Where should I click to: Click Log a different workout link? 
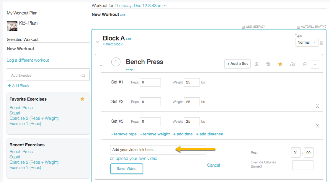(x=28, y=60)
